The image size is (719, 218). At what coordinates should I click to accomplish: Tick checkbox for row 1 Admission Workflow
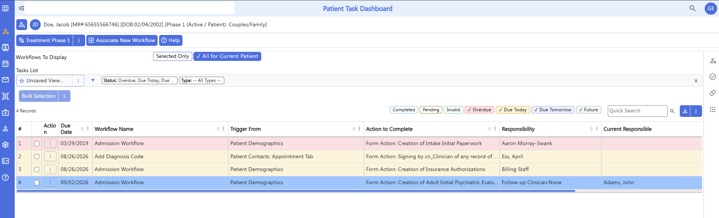click(37, 144)
